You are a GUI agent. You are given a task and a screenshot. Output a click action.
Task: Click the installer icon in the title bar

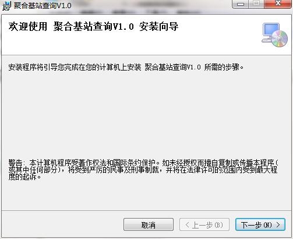coord(6,6)
